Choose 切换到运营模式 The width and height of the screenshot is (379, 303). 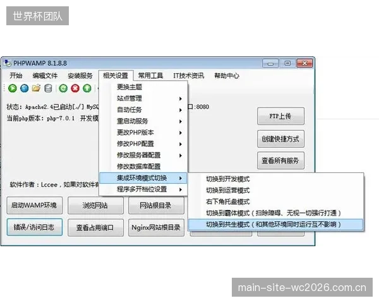point(276,191)
